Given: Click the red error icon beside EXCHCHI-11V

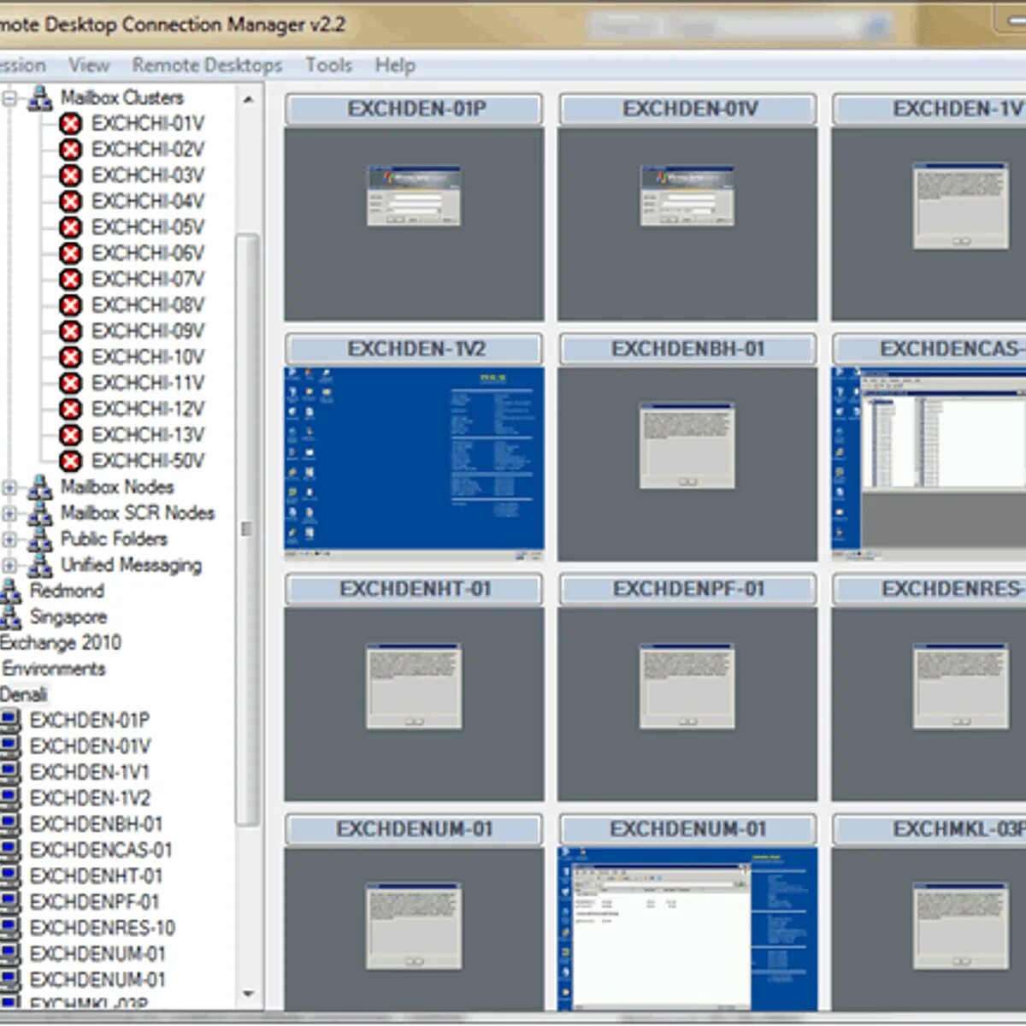Looking at the screenshot, I should pos(71,383).
